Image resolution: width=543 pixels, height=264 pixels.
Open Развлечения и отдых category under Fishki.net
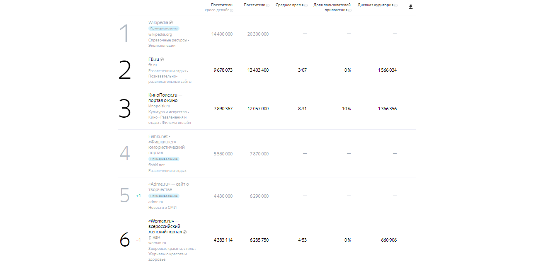click(167, 171)
